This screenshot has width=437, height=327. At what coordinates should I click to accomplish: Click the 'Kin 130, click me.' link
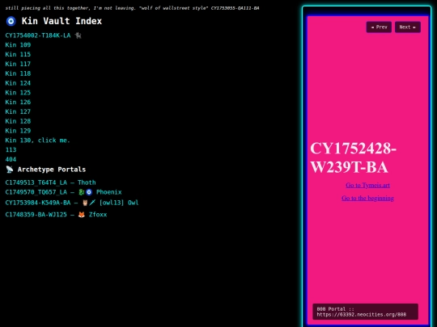(x=37, y=140)
